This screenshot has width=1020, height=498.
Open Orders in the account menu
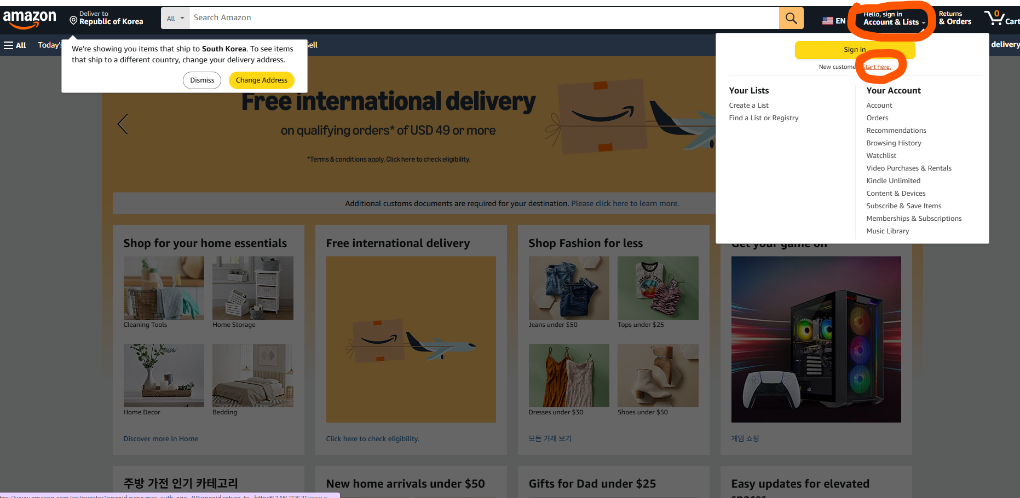point(877,118)
